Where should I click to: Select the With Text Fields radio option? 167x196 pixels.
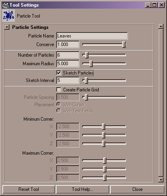[x=59, y=111]
